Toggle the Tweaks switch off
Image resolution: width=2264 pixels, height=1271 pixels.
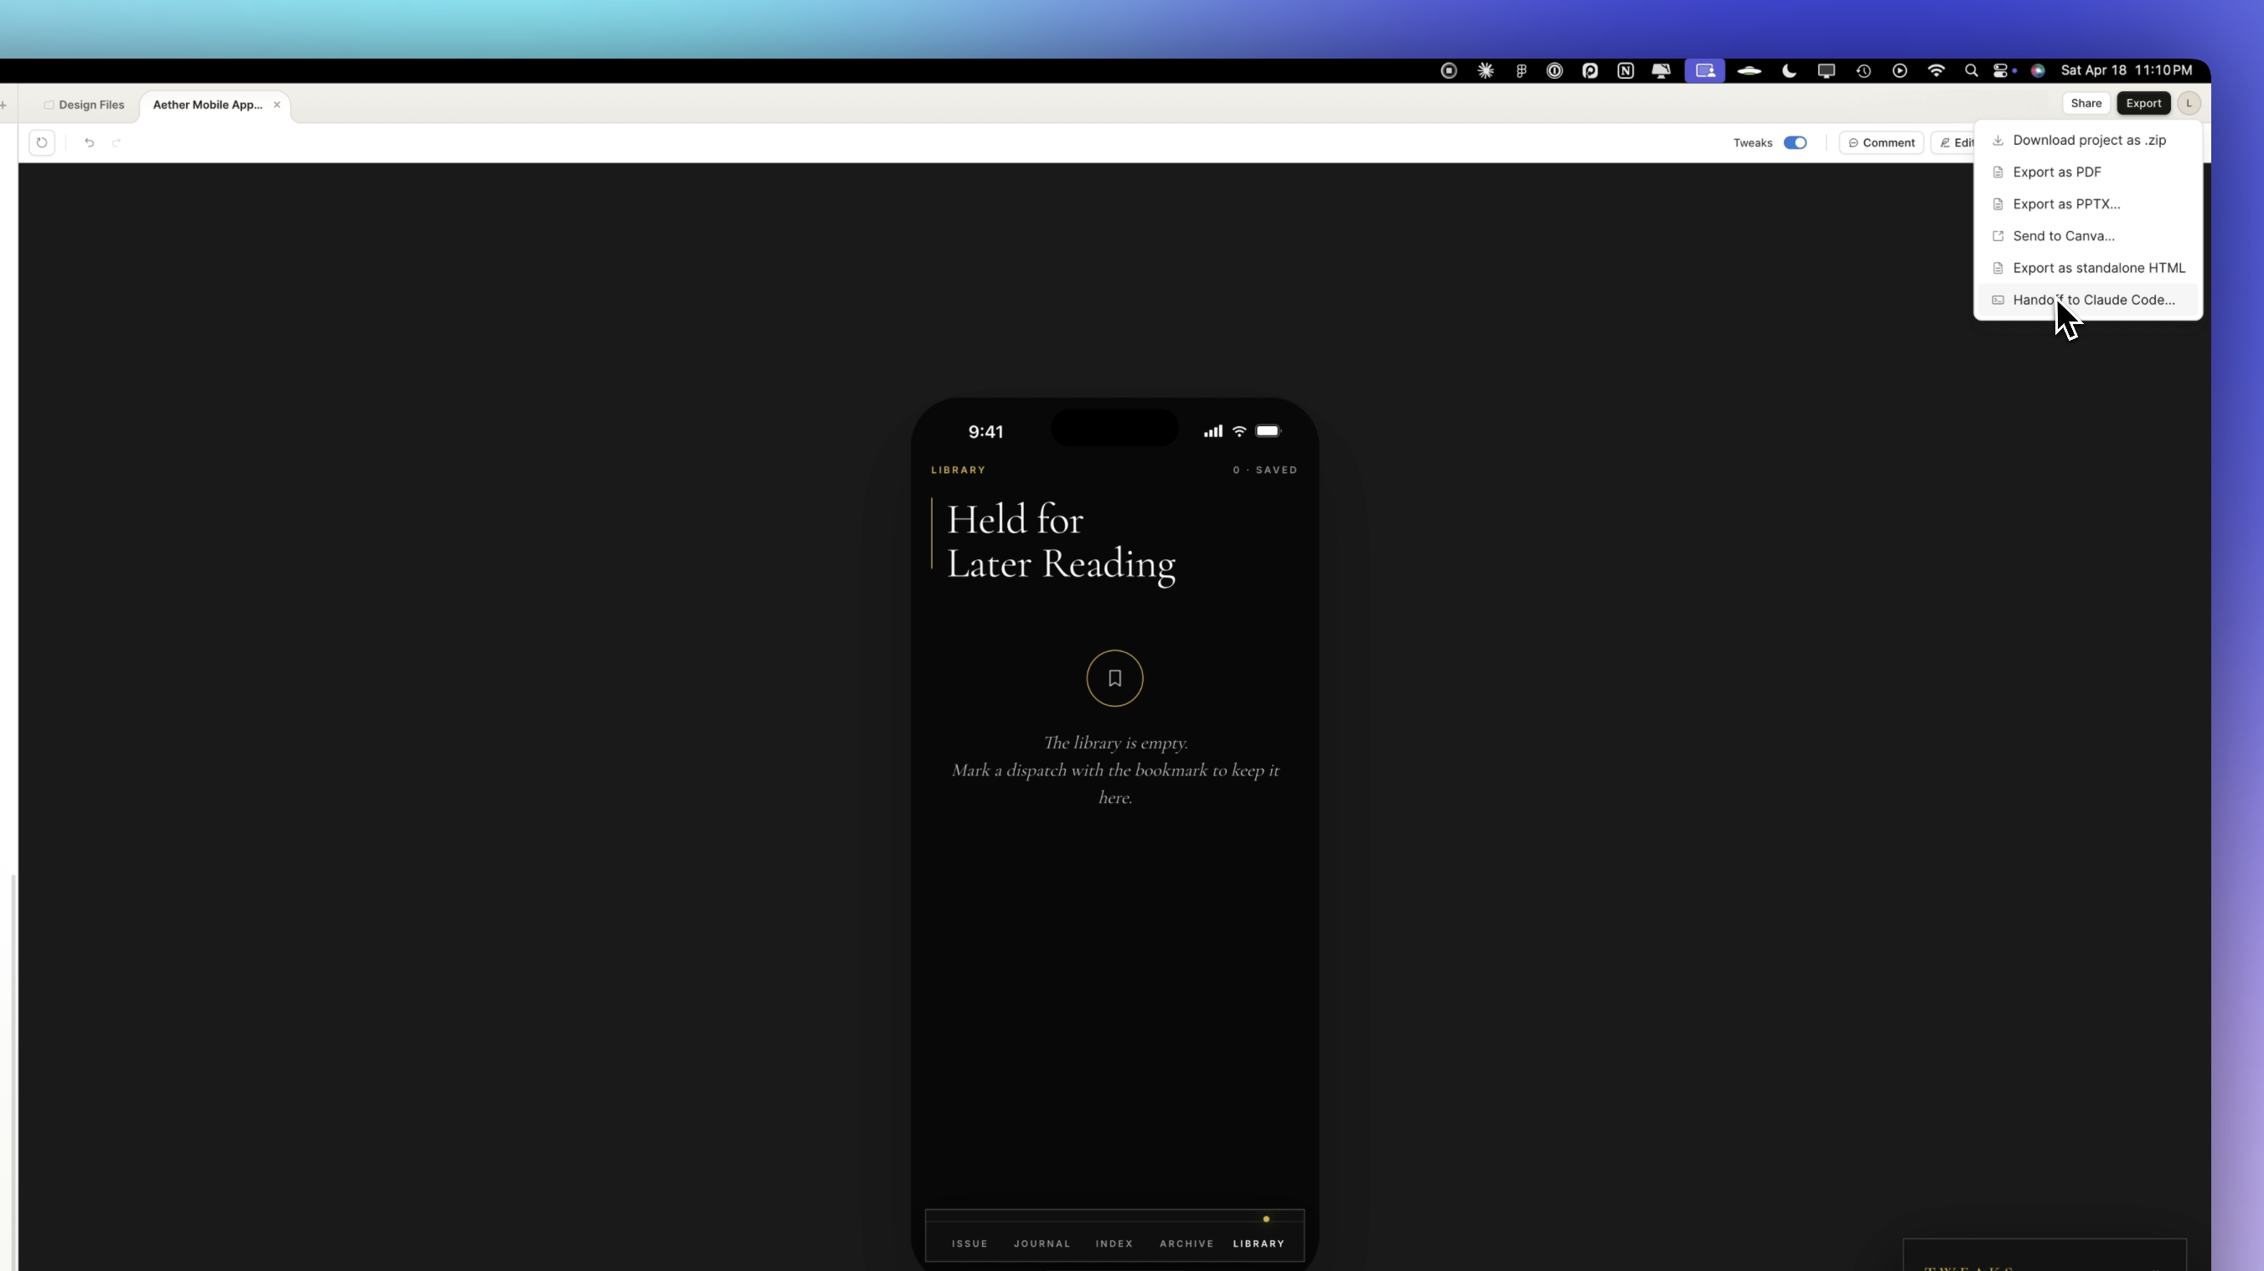pyautogui.click(x=1795, y=143)
